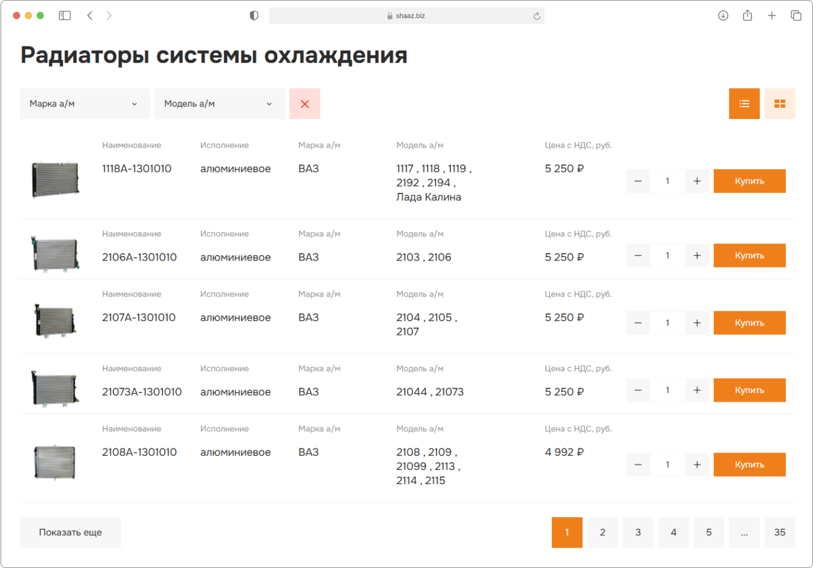Open Safari downloads list
The width and height of the screenshot is (813, 568).
723,16
